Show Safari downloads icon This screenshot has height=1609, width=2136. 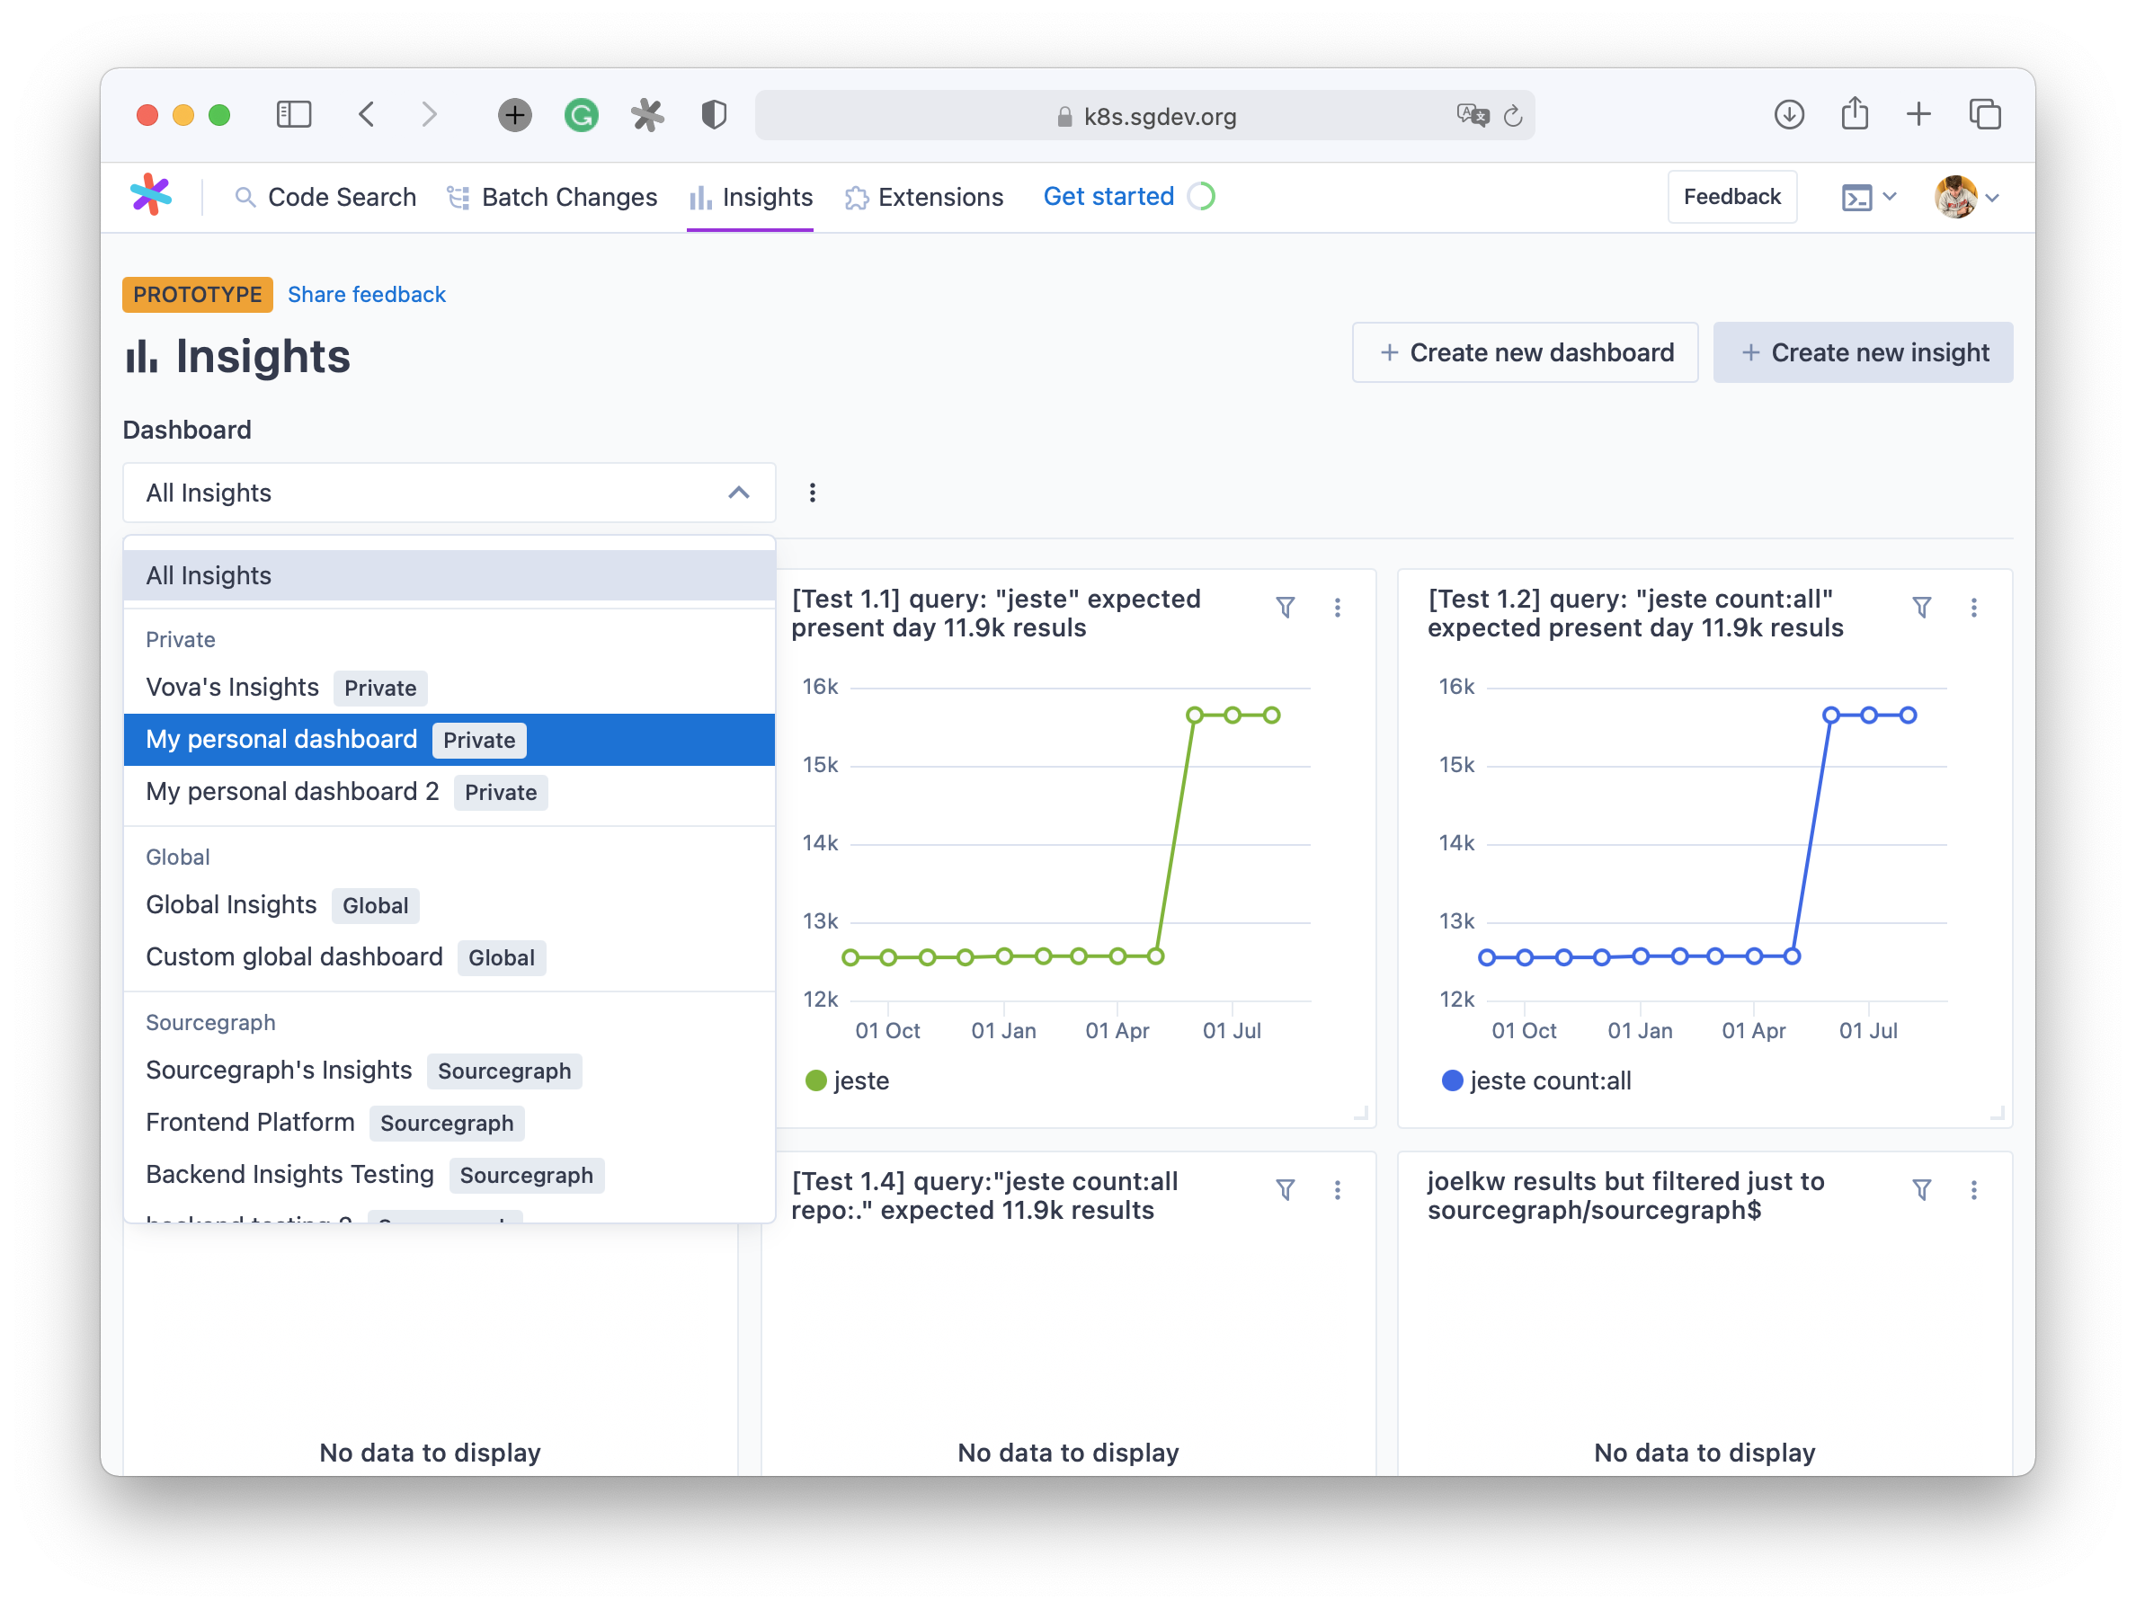pyautogui.click(x=1789, y=115)
